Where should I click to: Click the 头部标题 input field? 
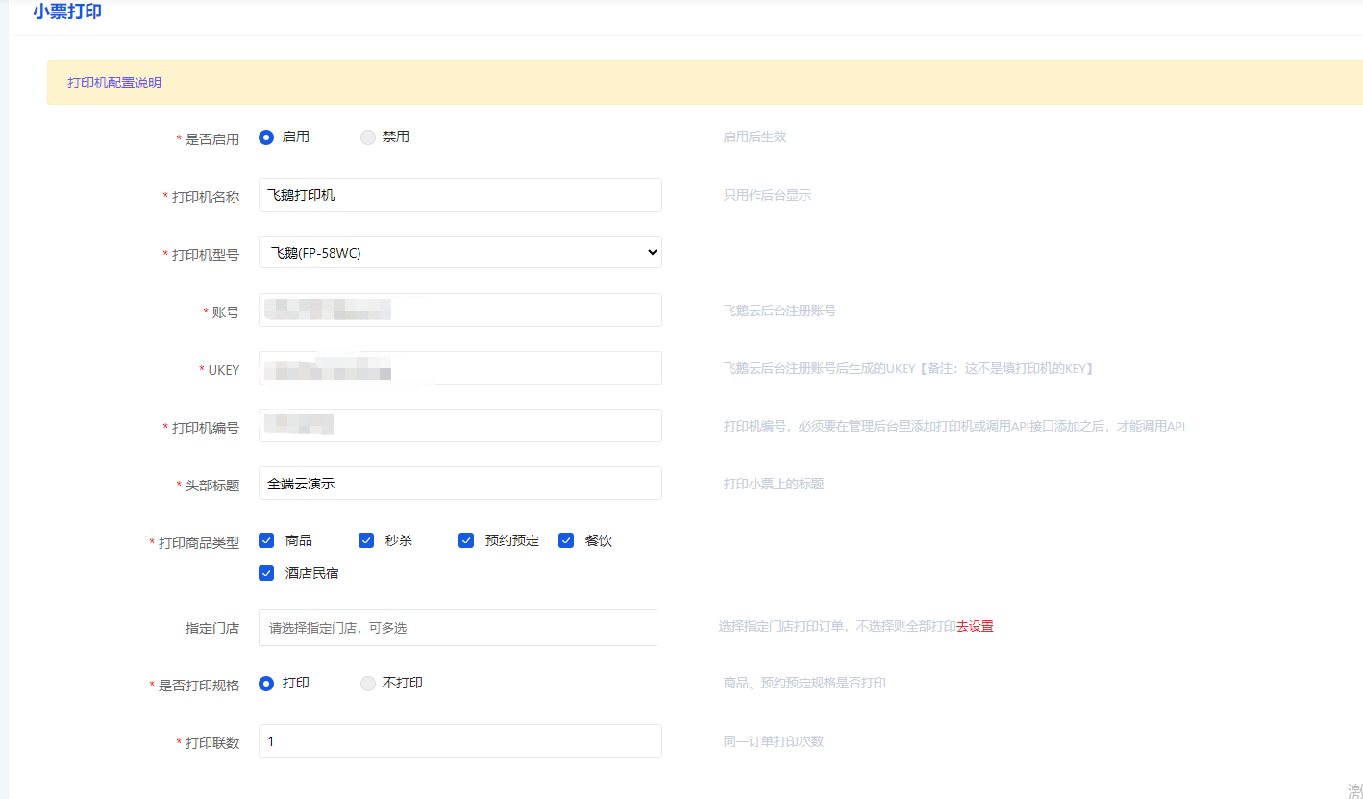459,484
